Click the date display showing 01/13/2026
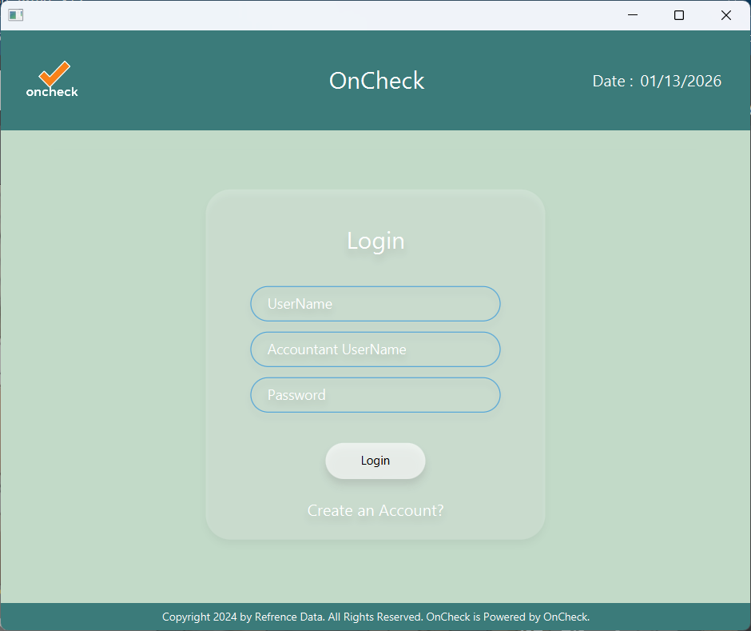 657,81
